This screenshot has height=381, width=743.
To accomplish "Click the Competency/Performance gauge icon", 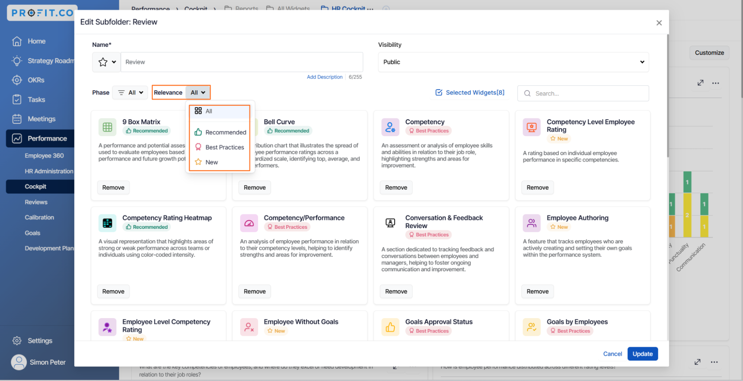I will coord(249,223).
